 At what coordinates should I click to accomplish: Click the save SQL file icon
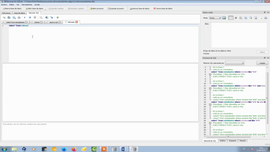coord(14,17)
